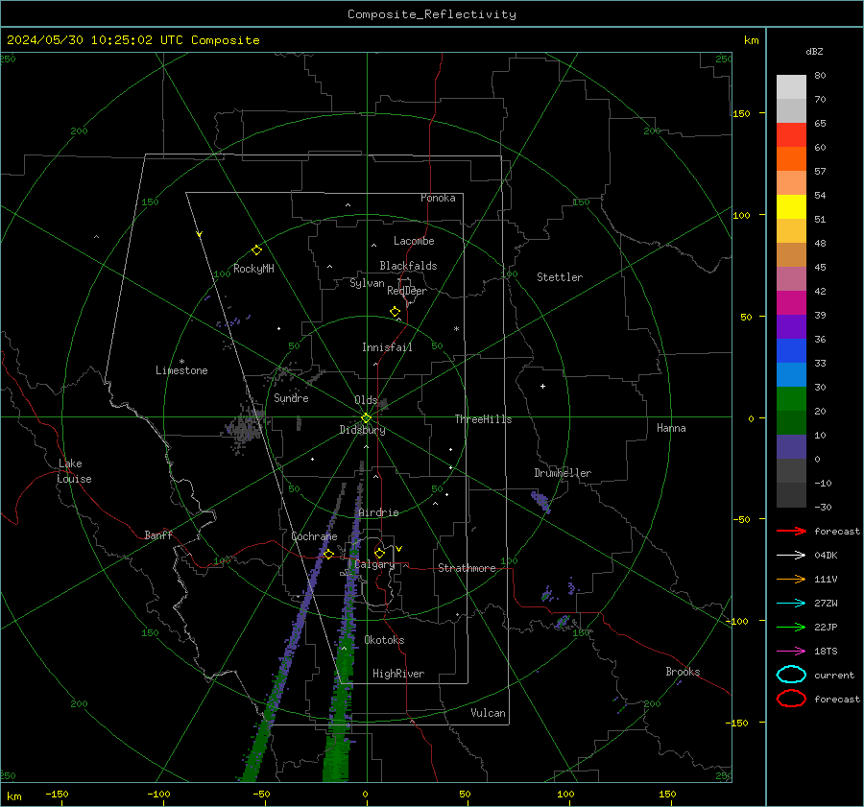Click the yellow diamond marker near Cochrane
Screen dimensions: 864x807
328,554
